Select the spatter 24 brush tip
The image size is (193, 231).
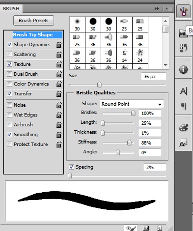click(x=140, y=56)
